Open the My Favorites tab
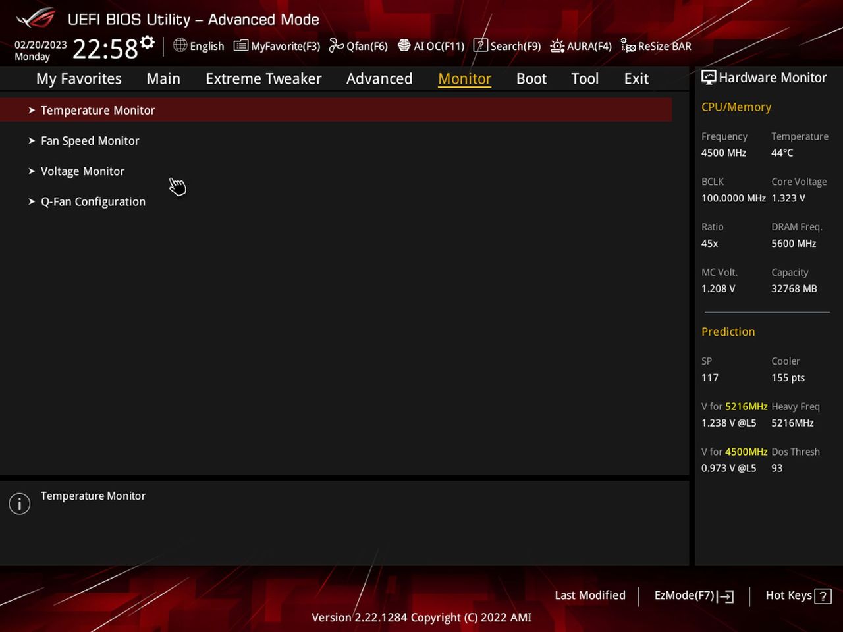The width and height of the screenshot is (843, 632). tap(79, 79)
